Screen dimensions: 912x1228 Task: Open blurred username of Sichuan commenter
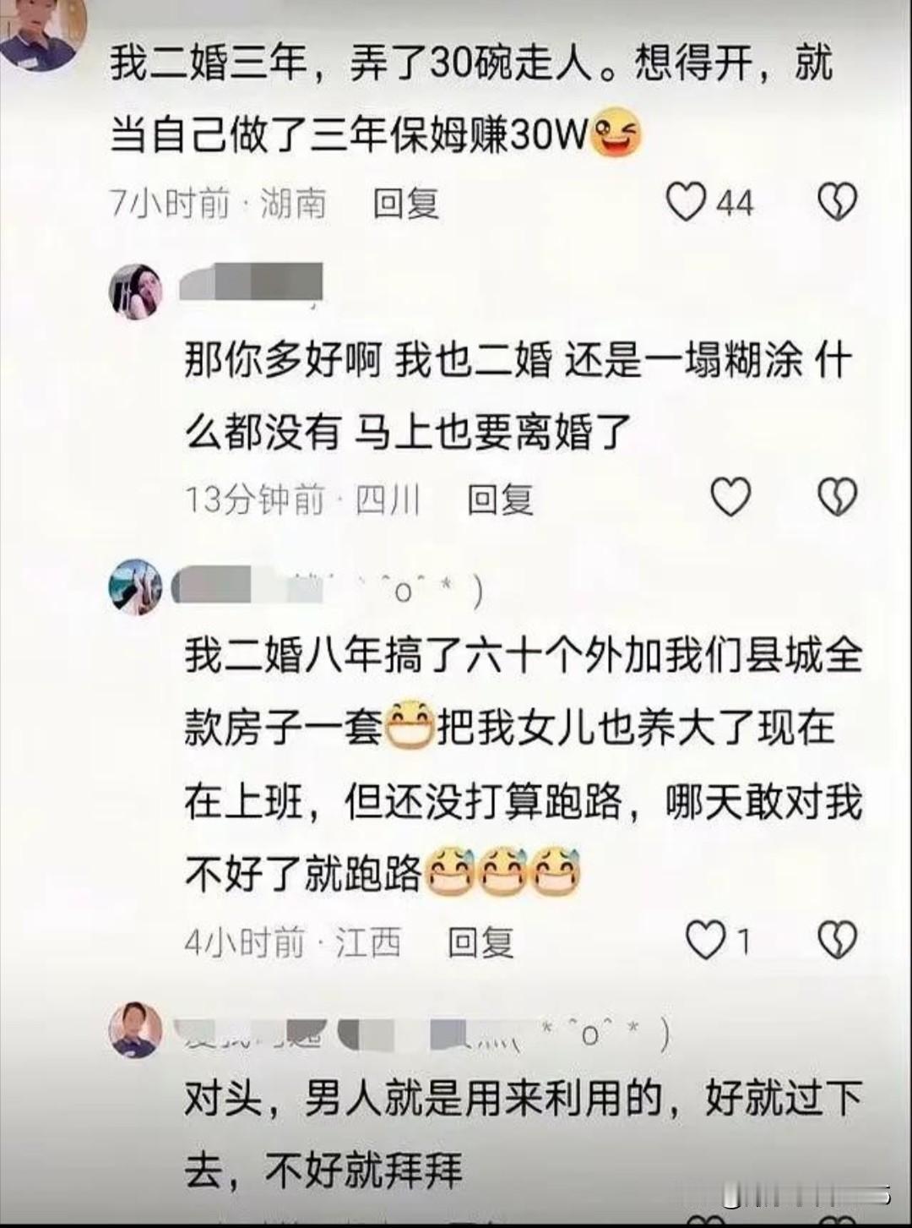point(252,281)
